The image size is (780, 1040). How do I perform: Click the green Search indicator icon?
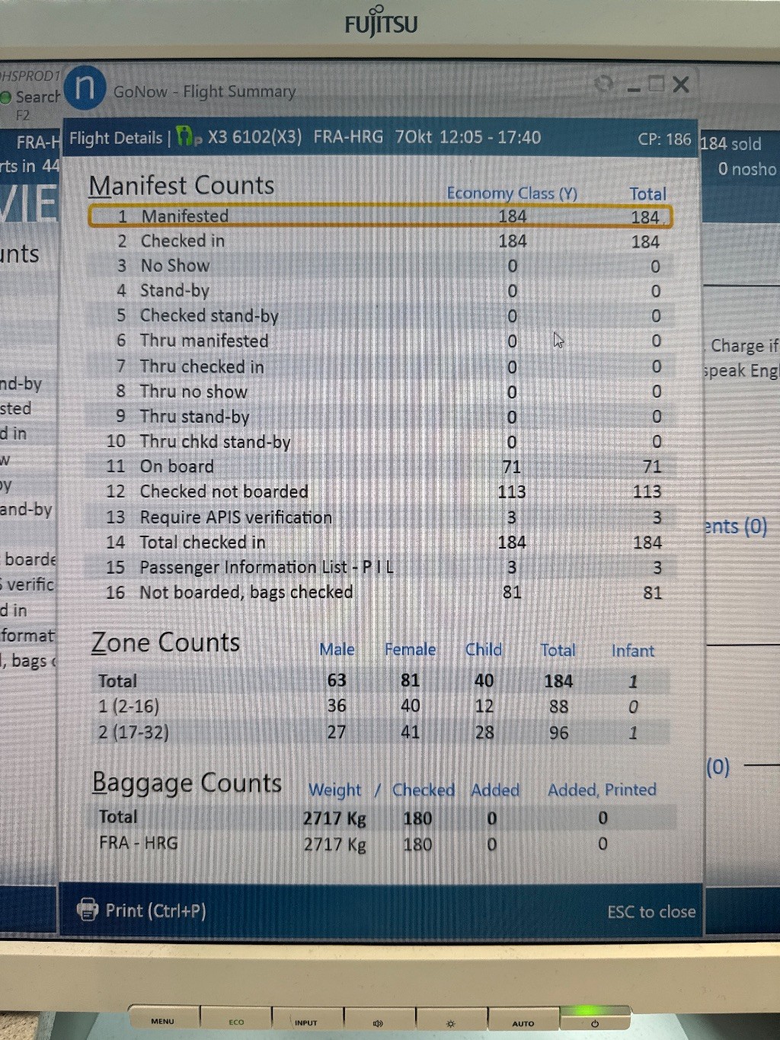click(6, 98)
